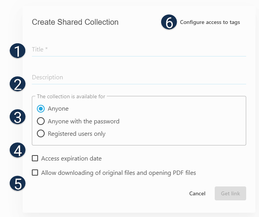Choose the Anyone with the password radio button
This screenshot has width=259, height=217.
40,121
